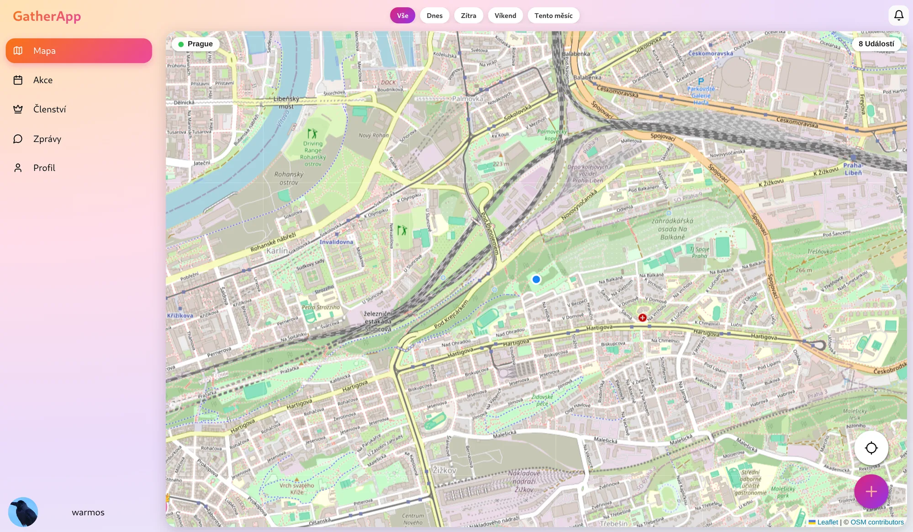
Task: Click the Karlín district label
Action: click(277, 251)
